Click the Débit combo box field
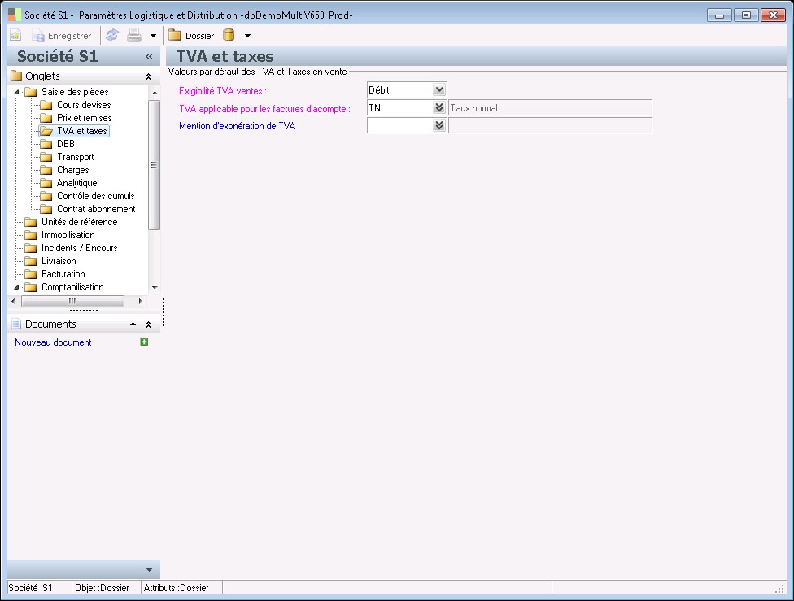This screenshot has height=601, width=794. [400, 90]
